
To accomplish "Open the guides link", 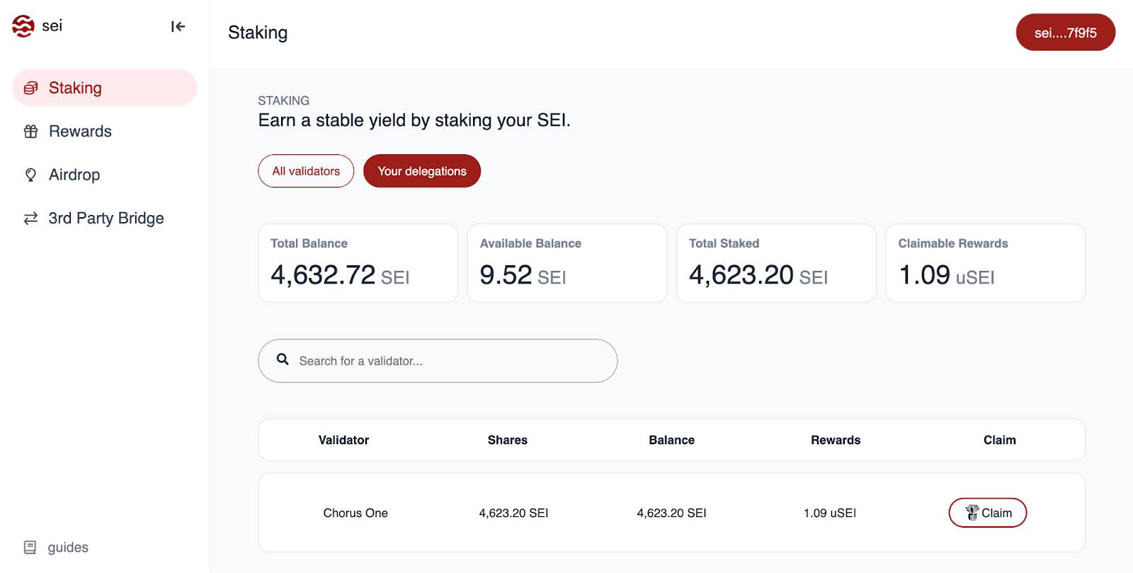I will pyautogui.click(x=68, y=548).
